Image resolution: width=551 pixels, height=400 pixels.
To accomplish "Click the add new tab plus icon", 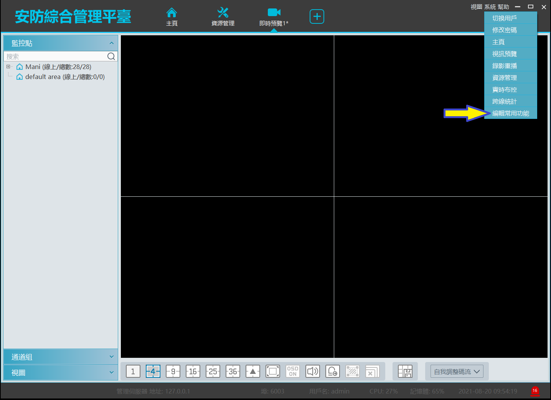I will tap(317, 16).
